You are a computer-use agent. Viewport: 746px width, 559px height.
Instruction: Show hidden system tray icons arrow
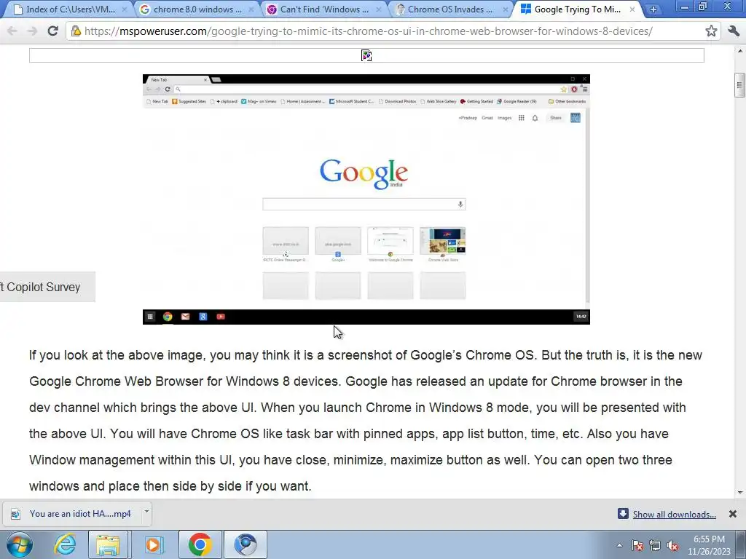619,545
